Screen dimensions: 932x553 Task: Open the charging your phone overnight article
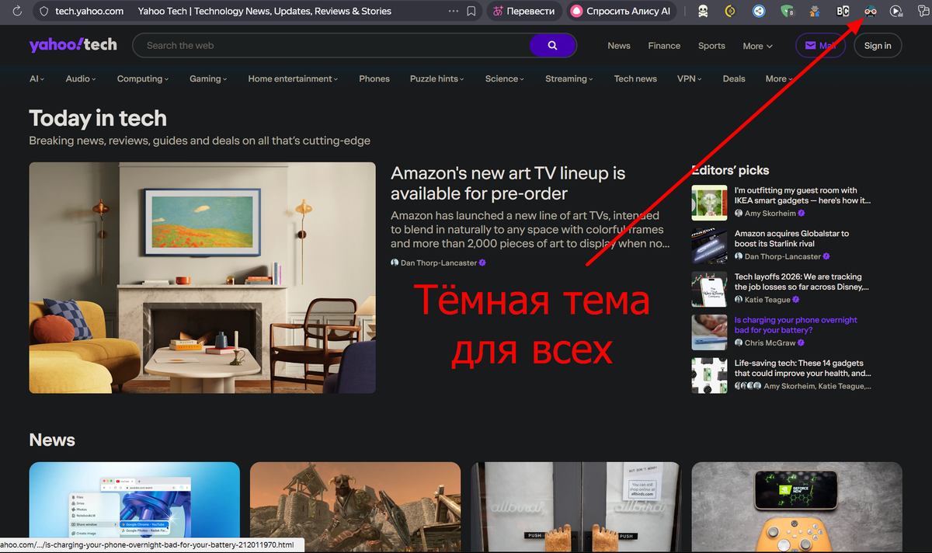796,325
